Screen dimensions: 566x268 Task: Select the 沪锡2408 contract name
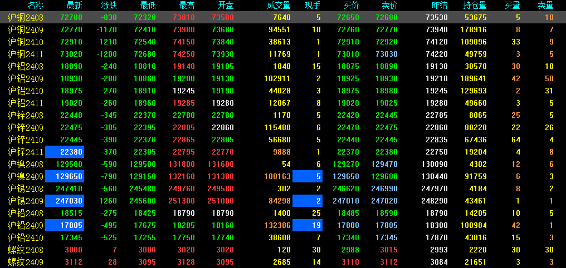tap(25, 188)
